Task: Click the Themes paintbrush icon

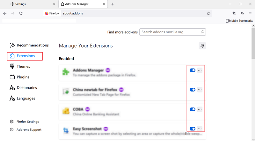Action: (12, 66)
